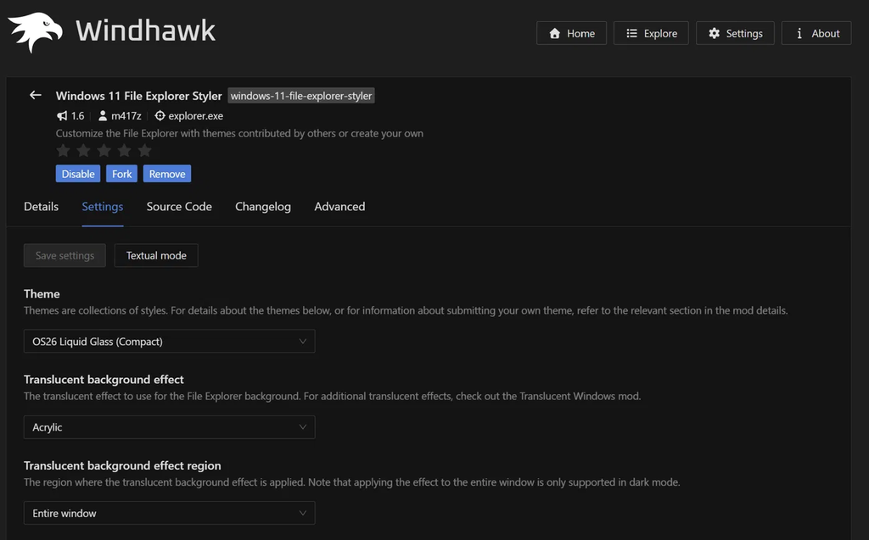Screen dimensions: 869x540
Task: Click the explorer.exe process name
Action: [x=196, y=116]
